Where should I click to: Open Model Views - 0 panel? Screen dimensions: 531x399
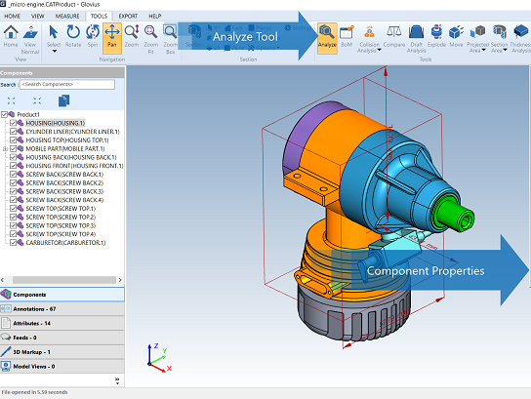click(62, 367)
